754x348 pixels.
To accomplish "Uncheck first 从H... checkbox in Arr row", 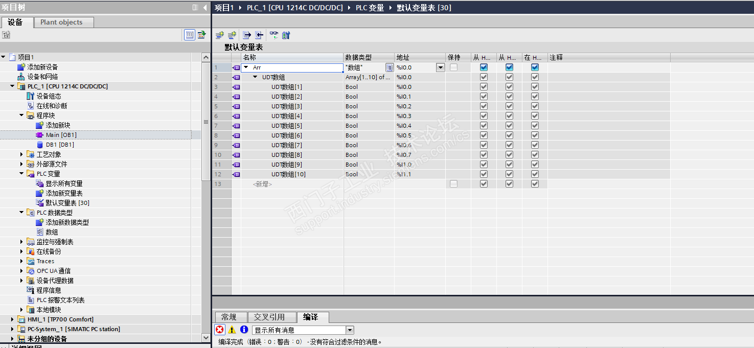I will coord(484,67).
